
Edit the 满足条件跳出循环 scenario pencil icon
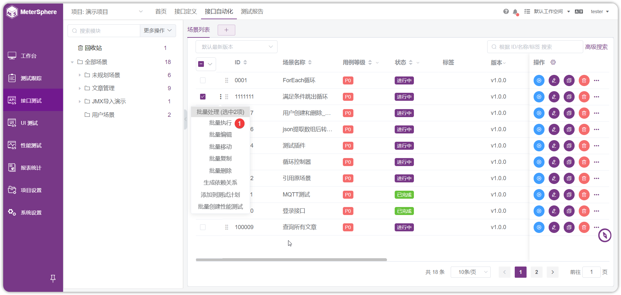pyautogui.click(x=554, y=97)
